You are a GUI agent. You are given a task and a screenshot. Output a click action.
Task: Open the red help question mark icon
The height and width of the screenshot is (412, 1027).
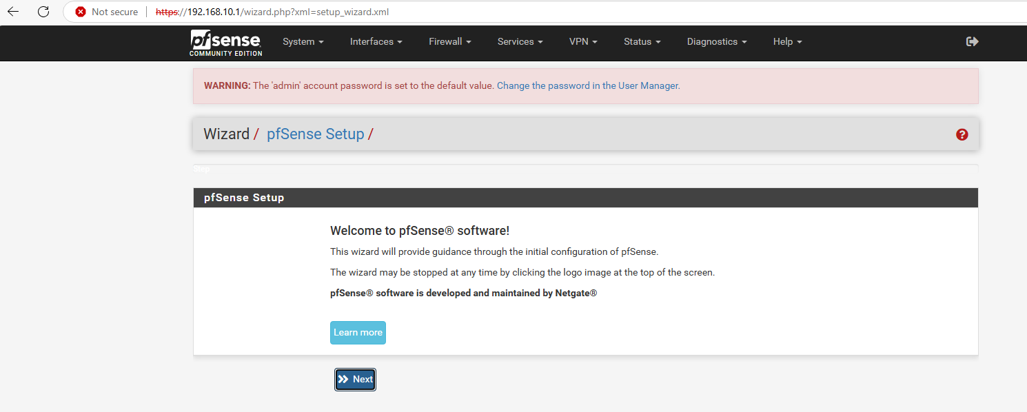pos(962,134)
